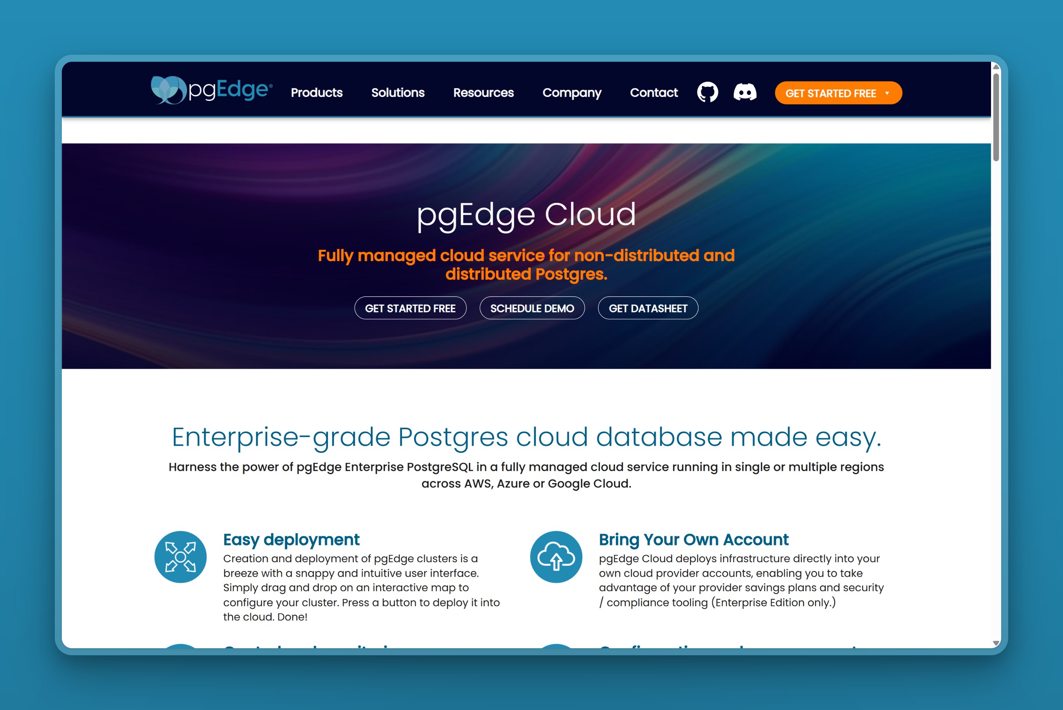
Task: Open the GitHub icon link
Action: (x=708, y=92)
